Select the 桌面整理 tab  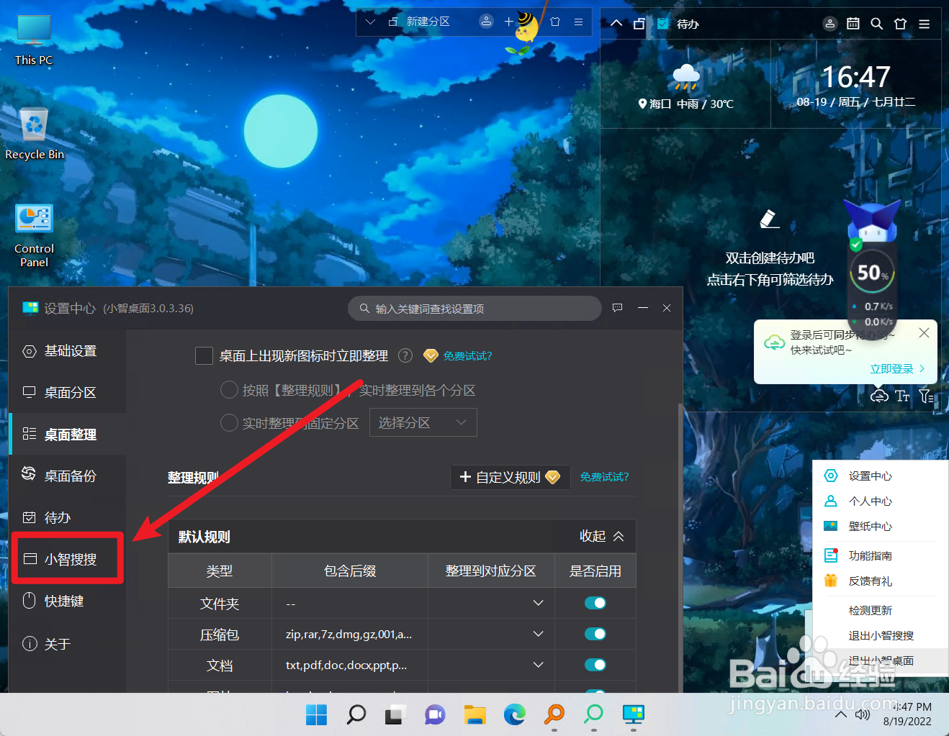tap(68, 435)
